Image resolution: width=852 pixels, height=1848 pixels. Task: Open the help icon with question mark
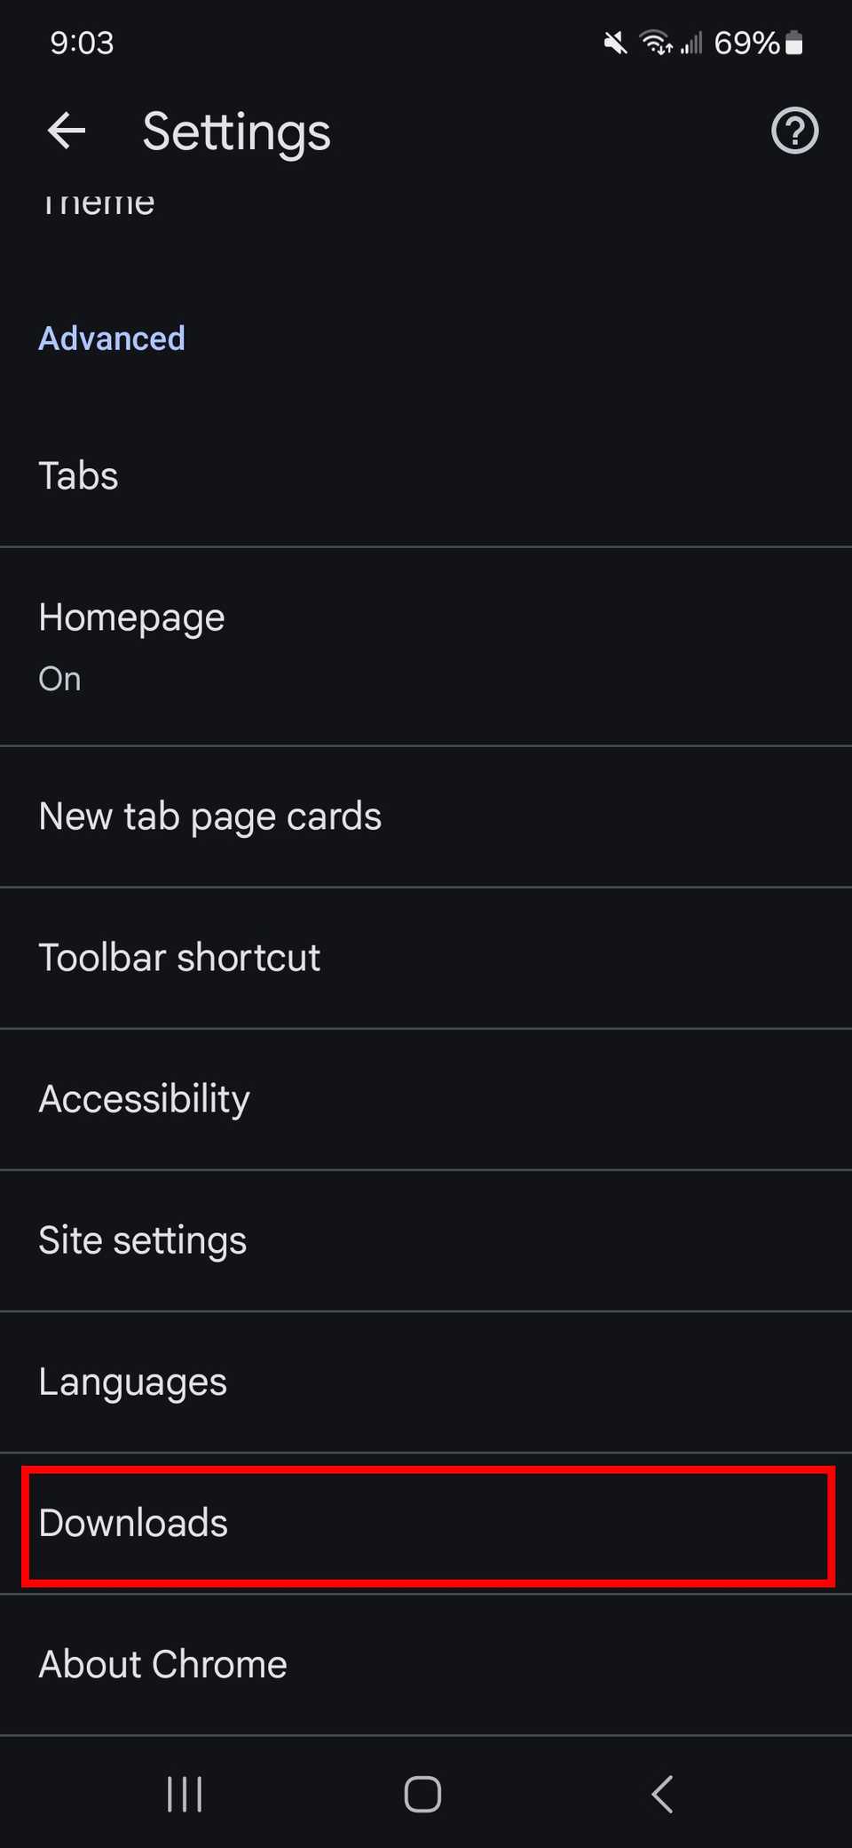794,131
